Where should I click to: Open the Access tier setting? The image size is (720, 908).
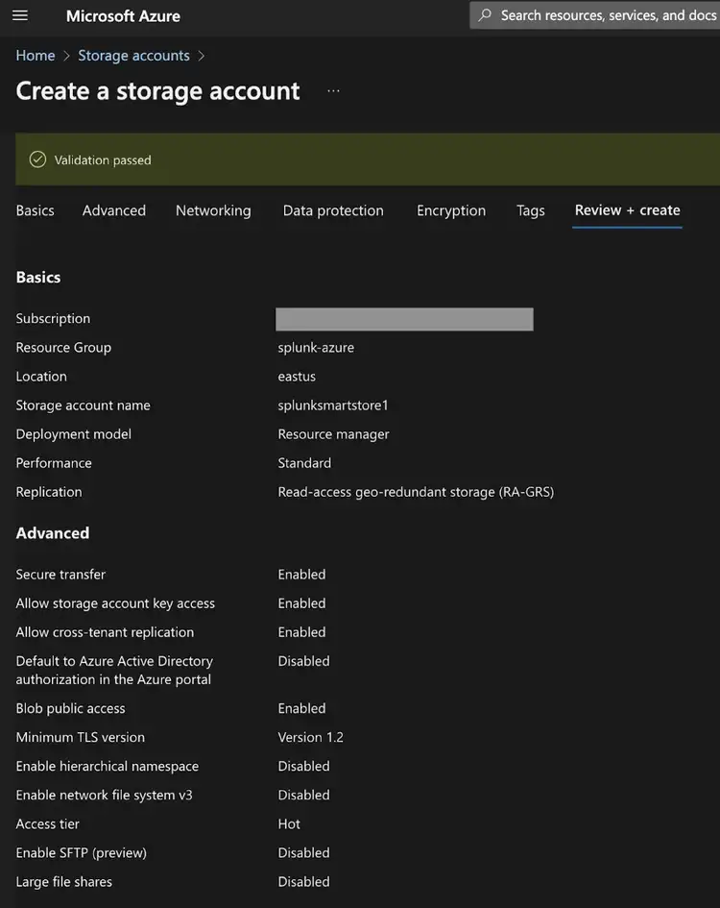click(288, 823)
